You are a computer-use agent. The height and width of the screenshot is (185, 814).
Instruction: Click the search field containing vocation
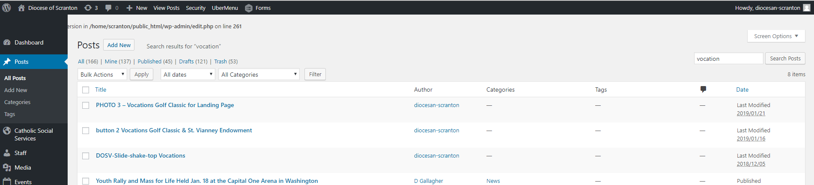click(728, 59)
